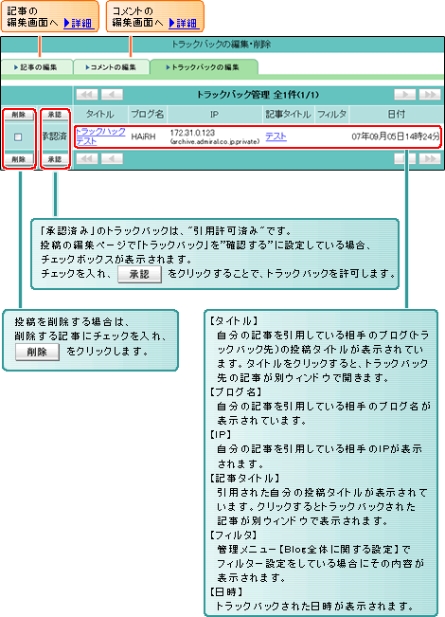Screen dimensions: 445x617
Task: Open 詳細 link in コメントの編集画面へ callout
Action: coord(183,23)
